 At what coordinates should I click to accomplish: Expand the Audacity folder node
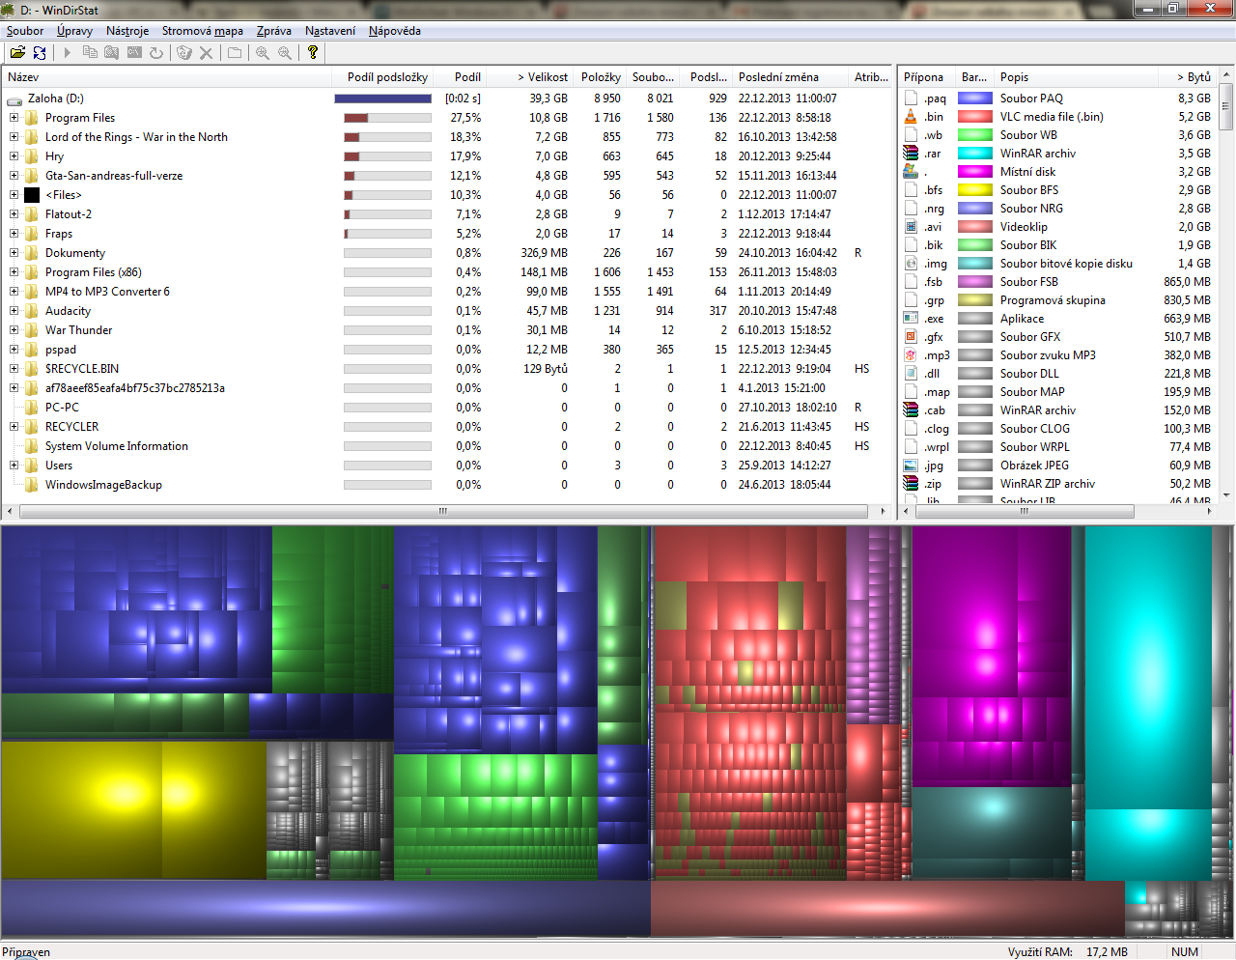[14, 311]
